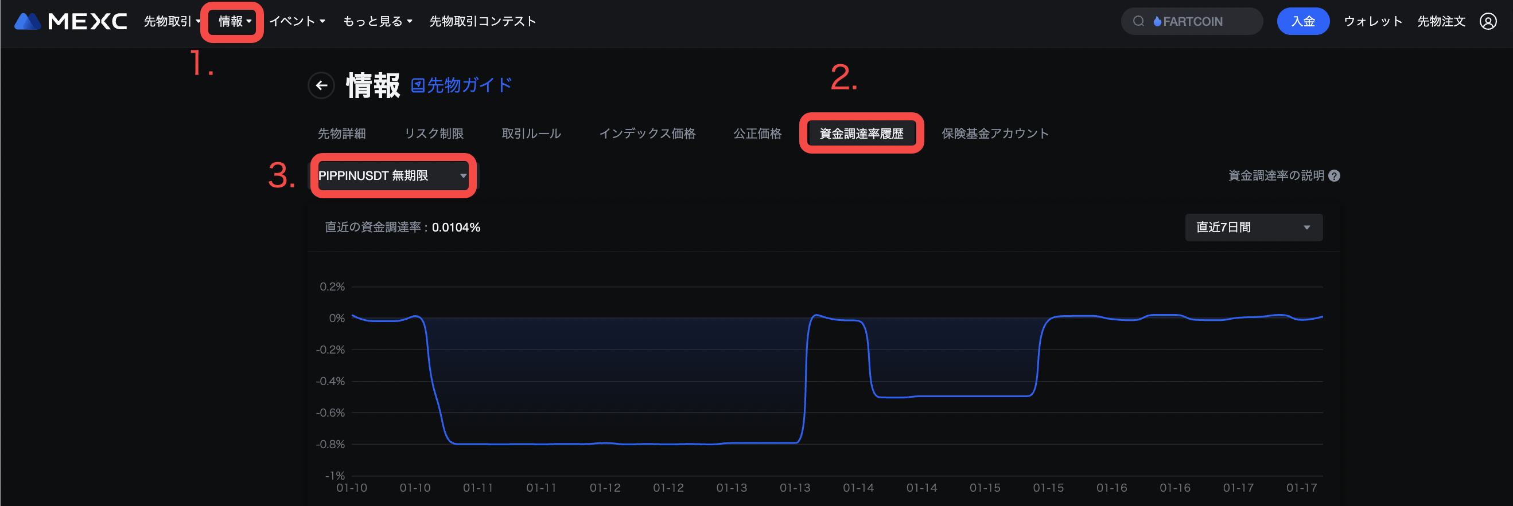
Task: Open the 先物取引 dropdown menu
Action: click(x=172, y=22)
